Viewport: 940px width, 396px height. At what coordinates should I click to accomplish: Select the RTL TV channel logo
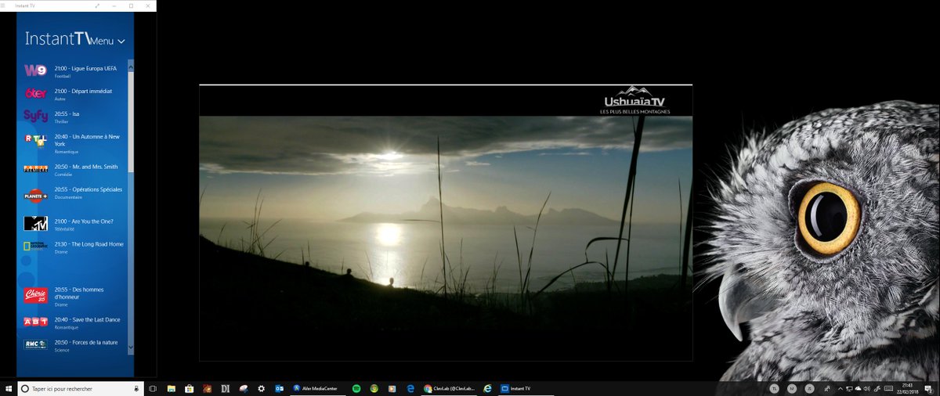click(x=36, y=139)
